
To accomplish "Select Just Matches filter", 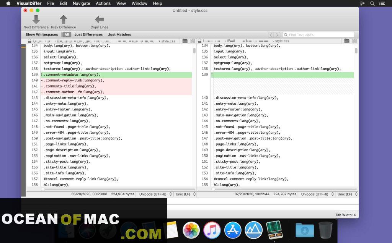I will coord(119,34).
